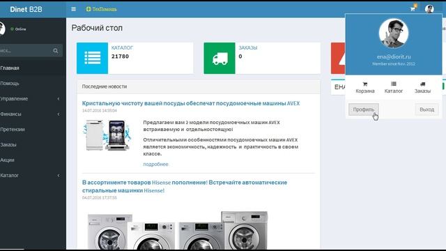
Task: Expand the Финансы sidebar chevron
Action: [59, 114]
